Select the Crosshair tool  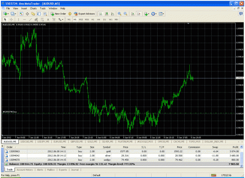point(11,20)
